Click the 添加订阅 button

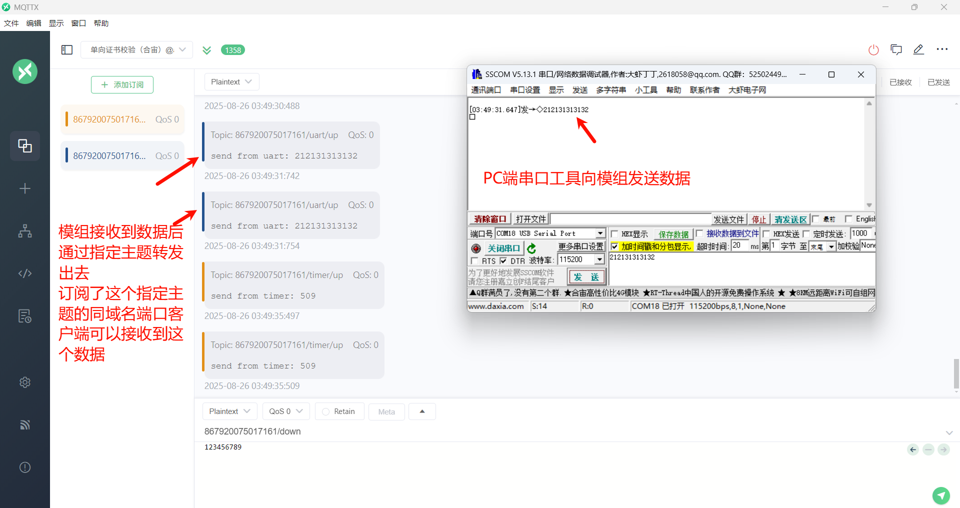(x=122, y=84)
